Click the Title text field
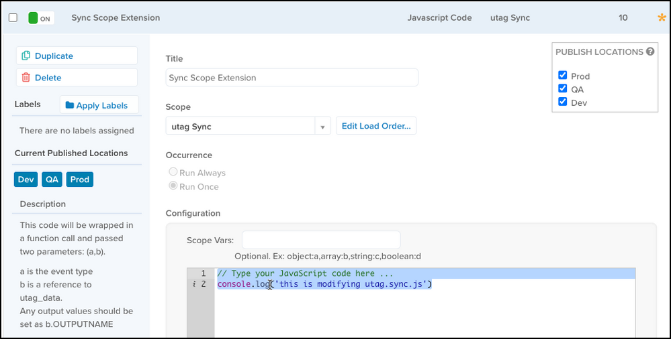This screenshot has width=671, height=339. click(x=292, y=78)
